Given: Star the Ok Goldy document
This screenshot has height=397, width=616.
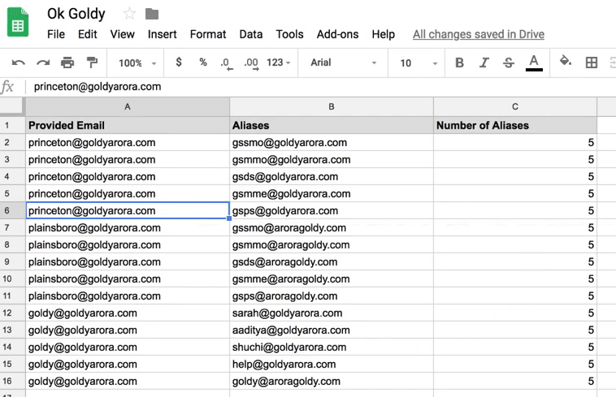Looking at the screenshot, I should click(129, 14).
